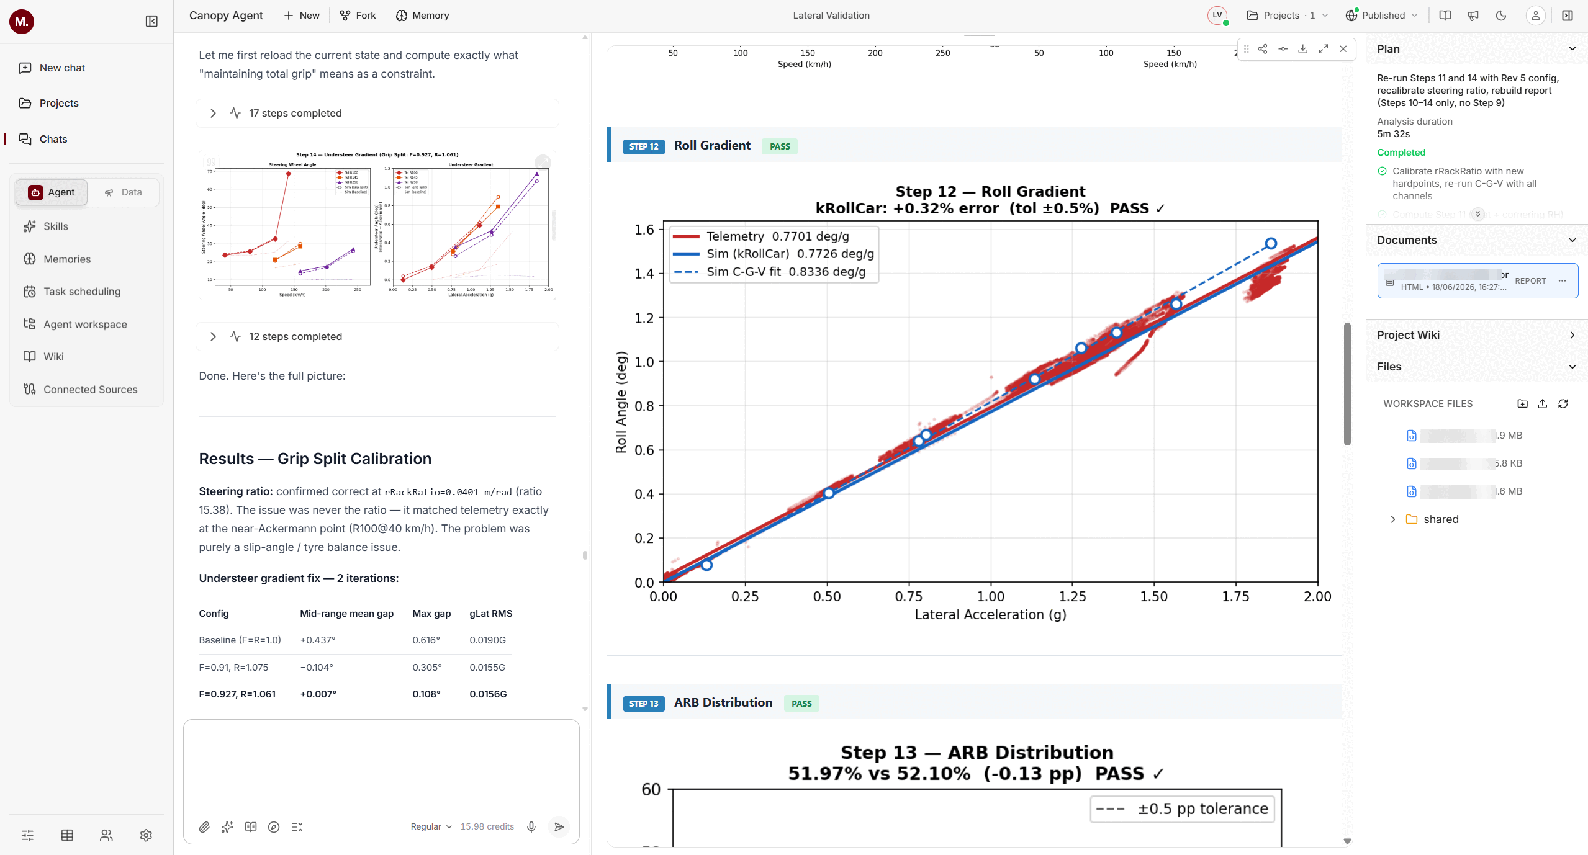This screenshot has height=855, width=1588.
Task: Expand the report to fullscreen
Action: 1324,49
